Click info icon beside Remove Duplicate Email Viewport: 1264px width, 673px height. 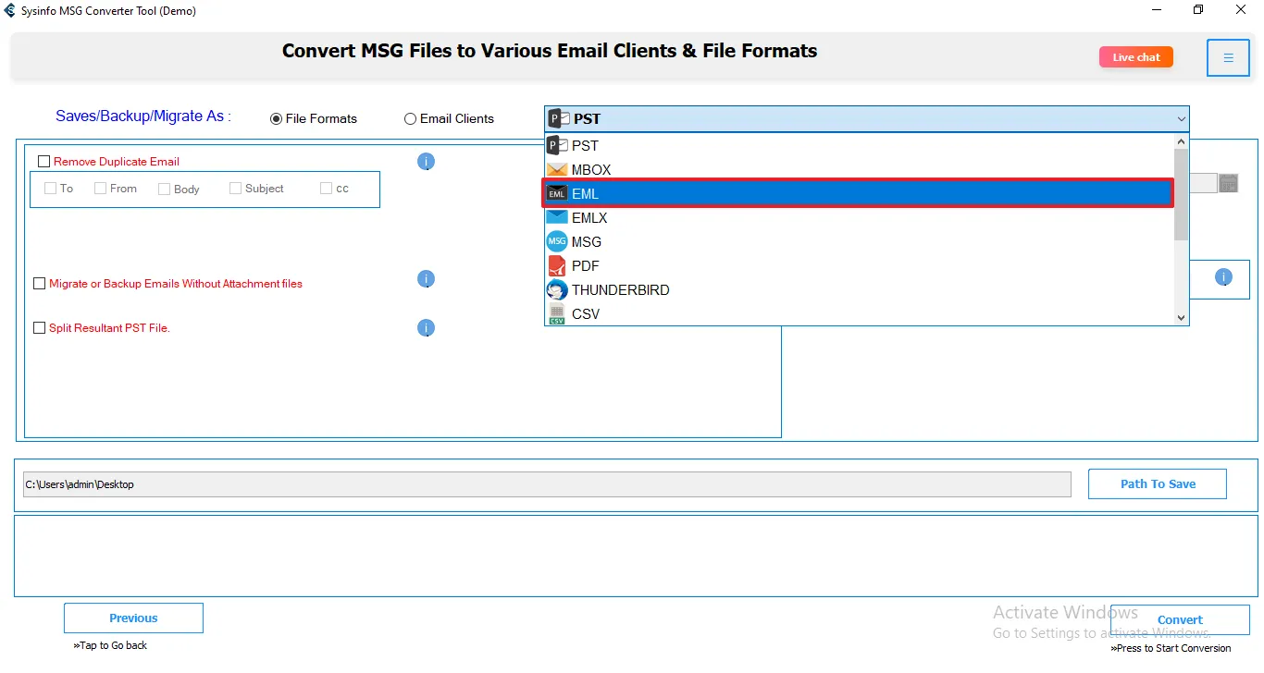point(426,162)
